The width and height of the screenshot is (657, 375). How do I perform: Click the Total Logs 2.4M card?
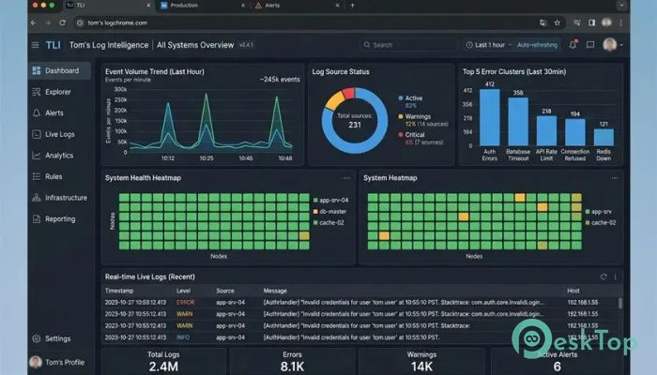click(x=163, y=361)
